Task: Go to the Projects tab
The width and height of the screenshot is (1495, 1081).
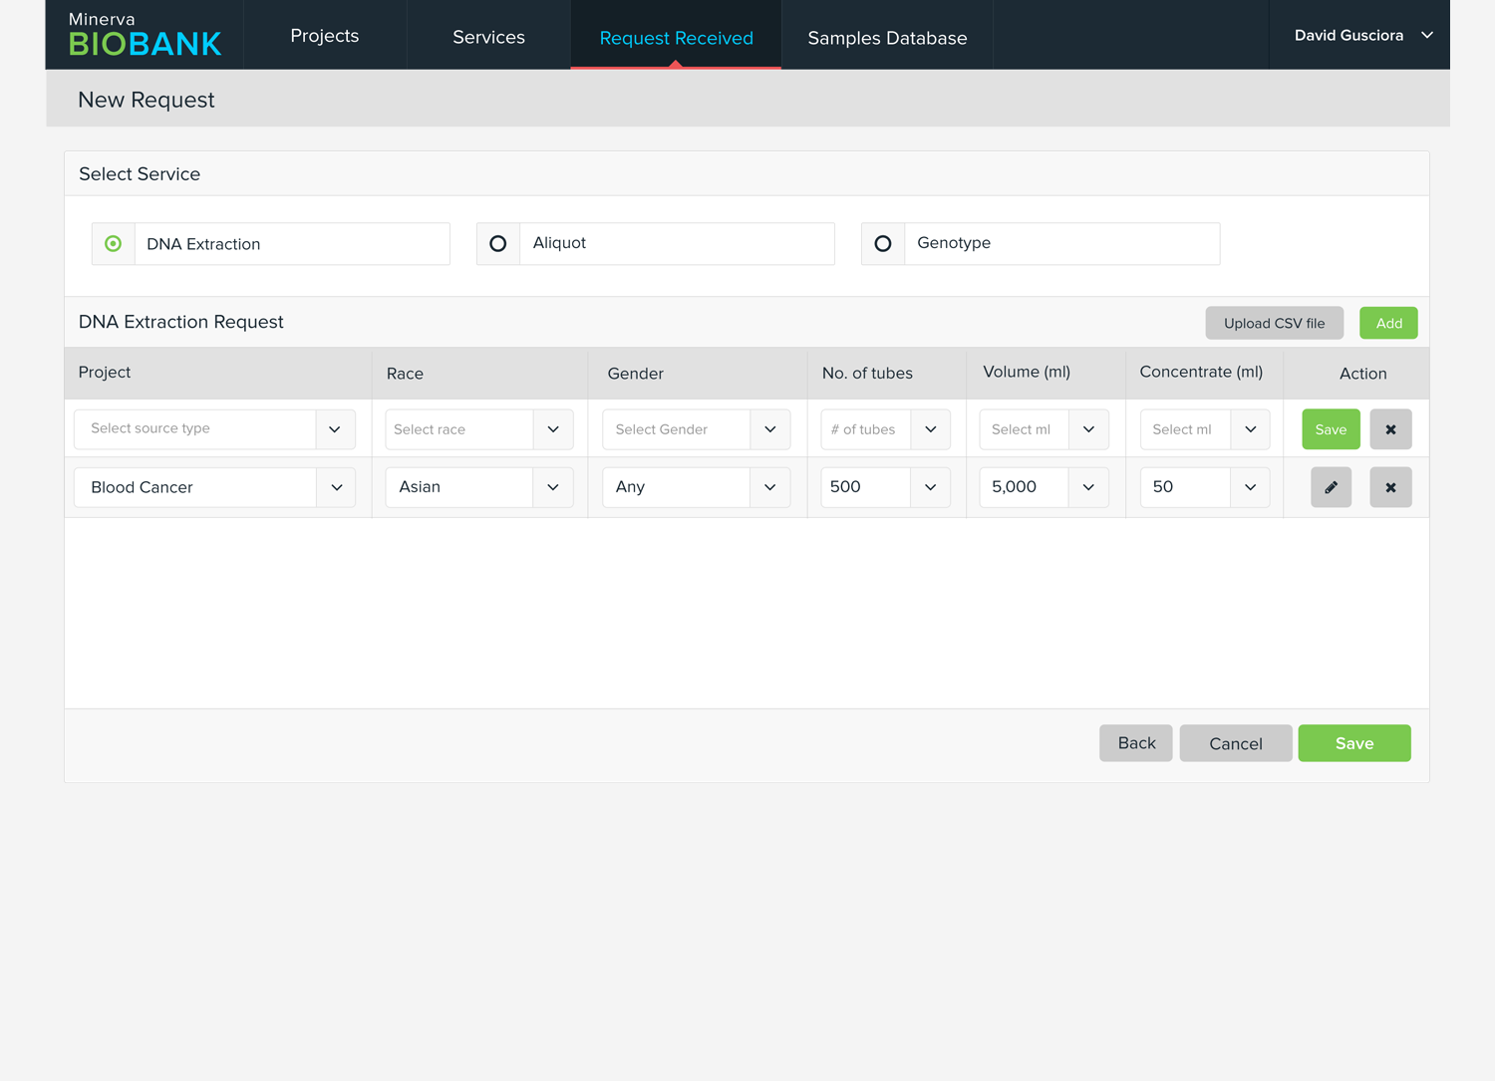Action: click(325, 36)
